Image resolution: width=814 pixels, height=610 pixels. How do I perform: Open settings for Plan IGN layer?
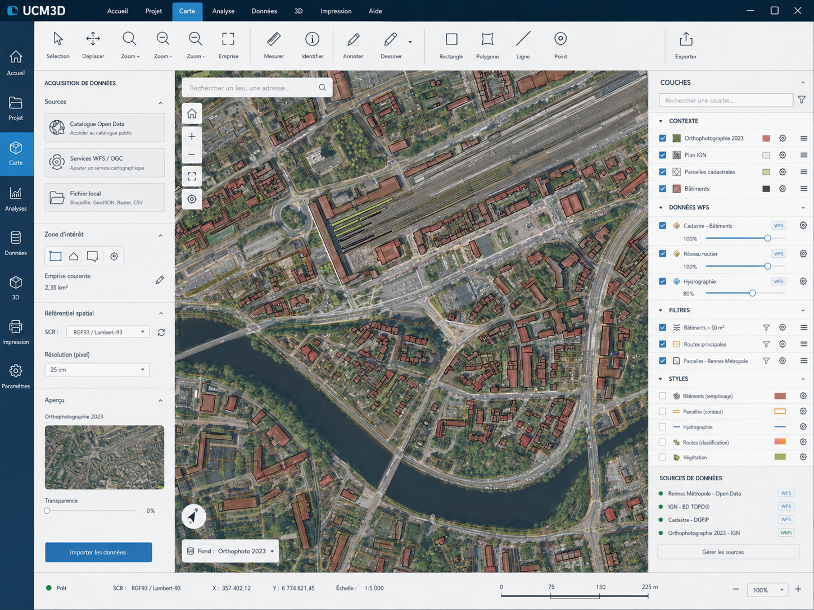(783, 155)
